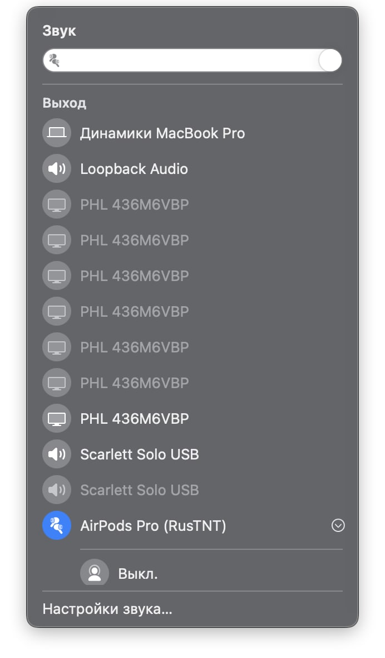This screenshot has height=658, width=385.
Task: Switch output to active PHL 436M6VBP
Action: tap(134, 418)
